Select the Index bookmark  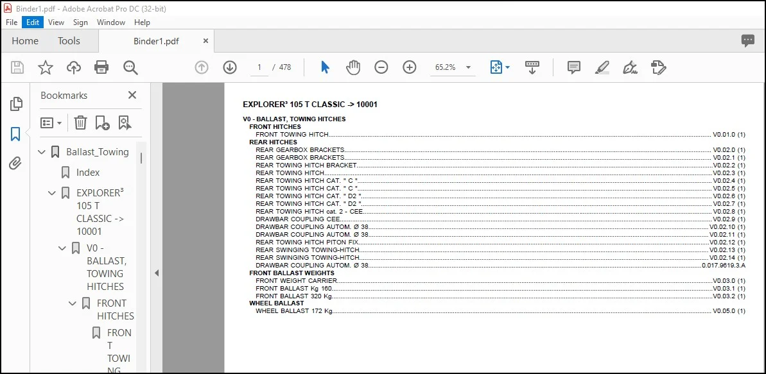(88, 173)
